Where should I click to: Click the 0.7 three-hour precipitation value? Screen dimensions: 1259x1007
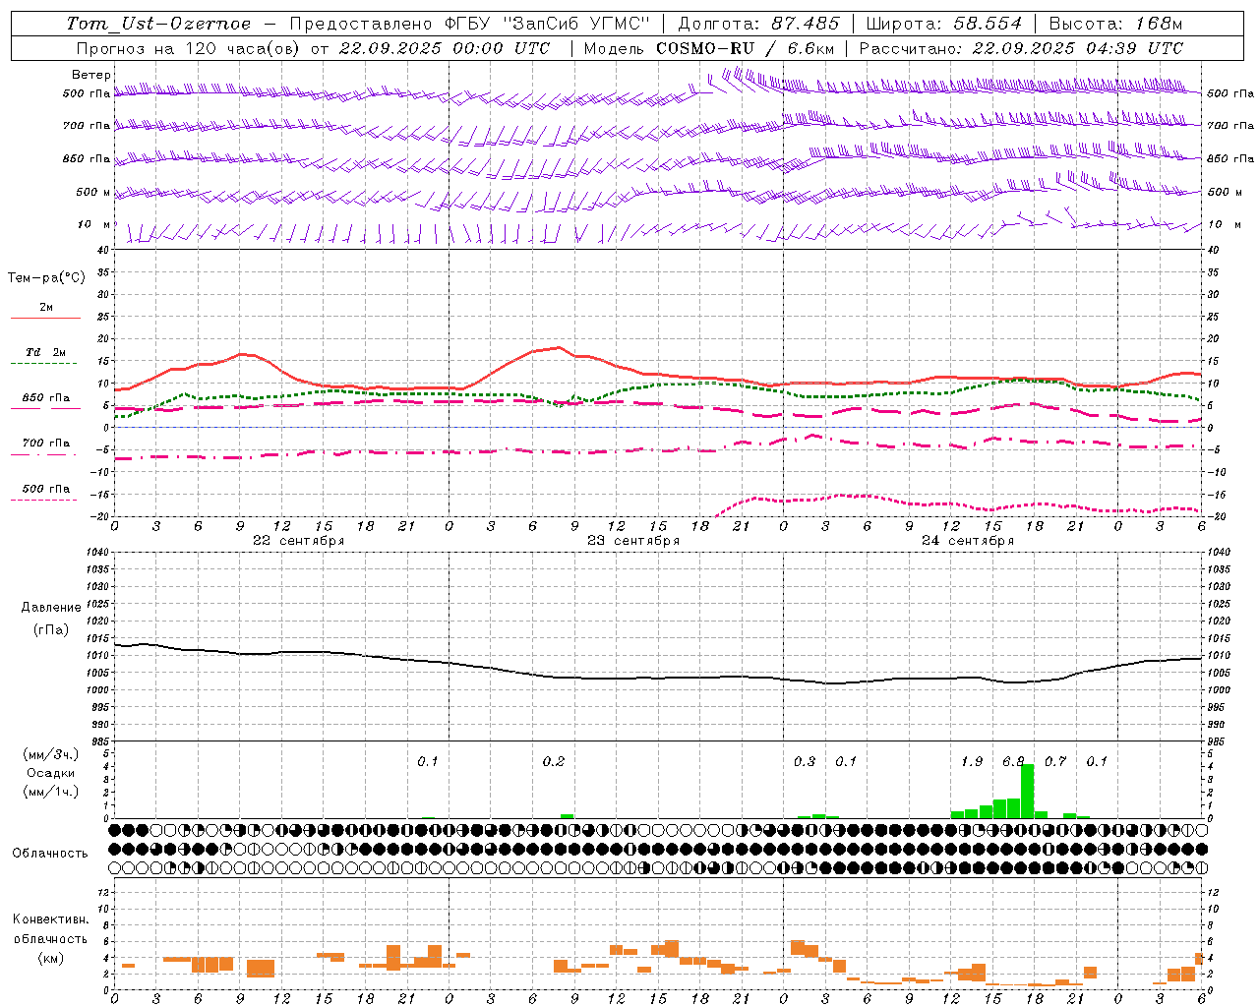coord(1055,761)
